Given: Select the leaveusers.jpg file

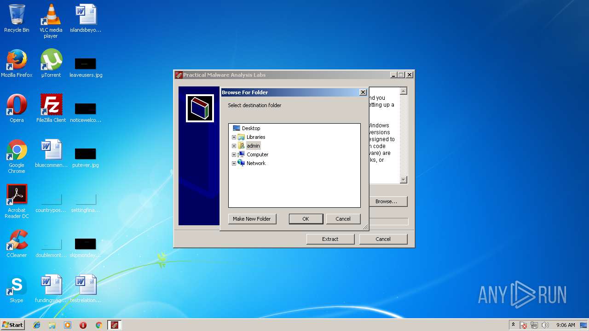Looking at the screenshot, I should point(86,67).
